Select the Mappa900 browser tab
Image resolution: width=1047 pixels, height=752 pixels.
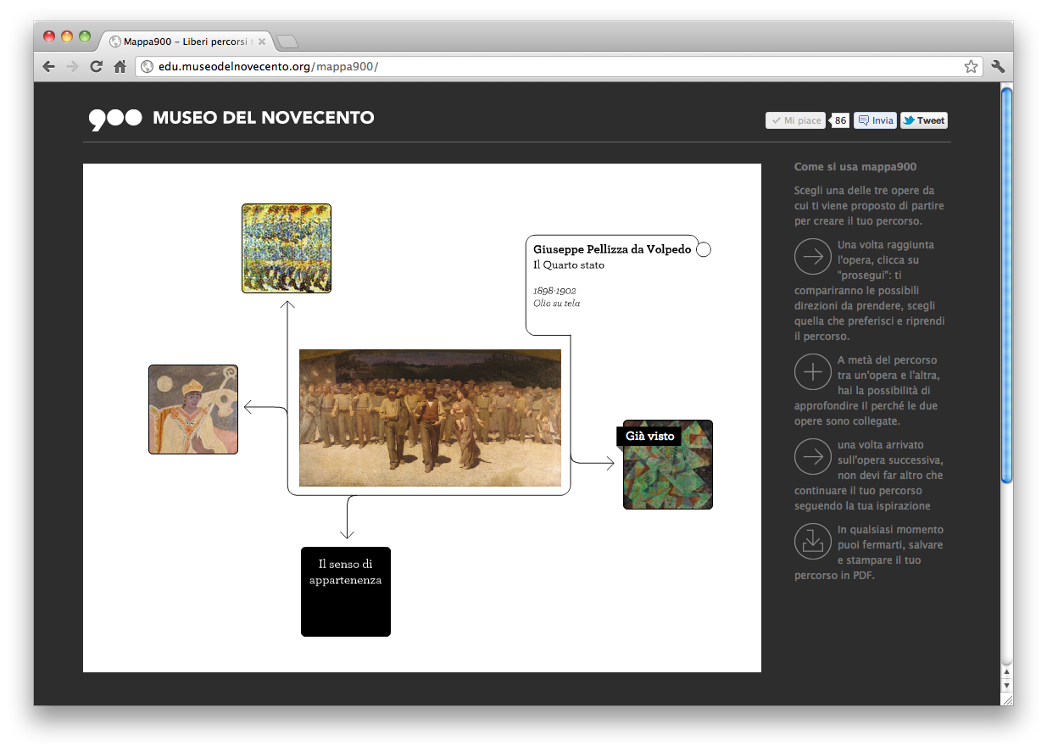187,41
